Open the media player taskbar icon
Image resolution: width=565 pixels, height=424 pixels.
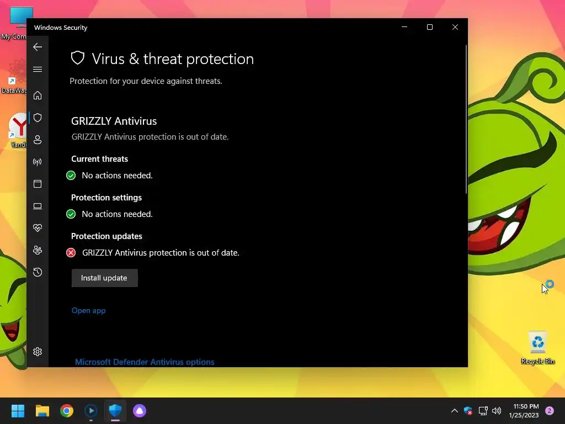point(91,411)
